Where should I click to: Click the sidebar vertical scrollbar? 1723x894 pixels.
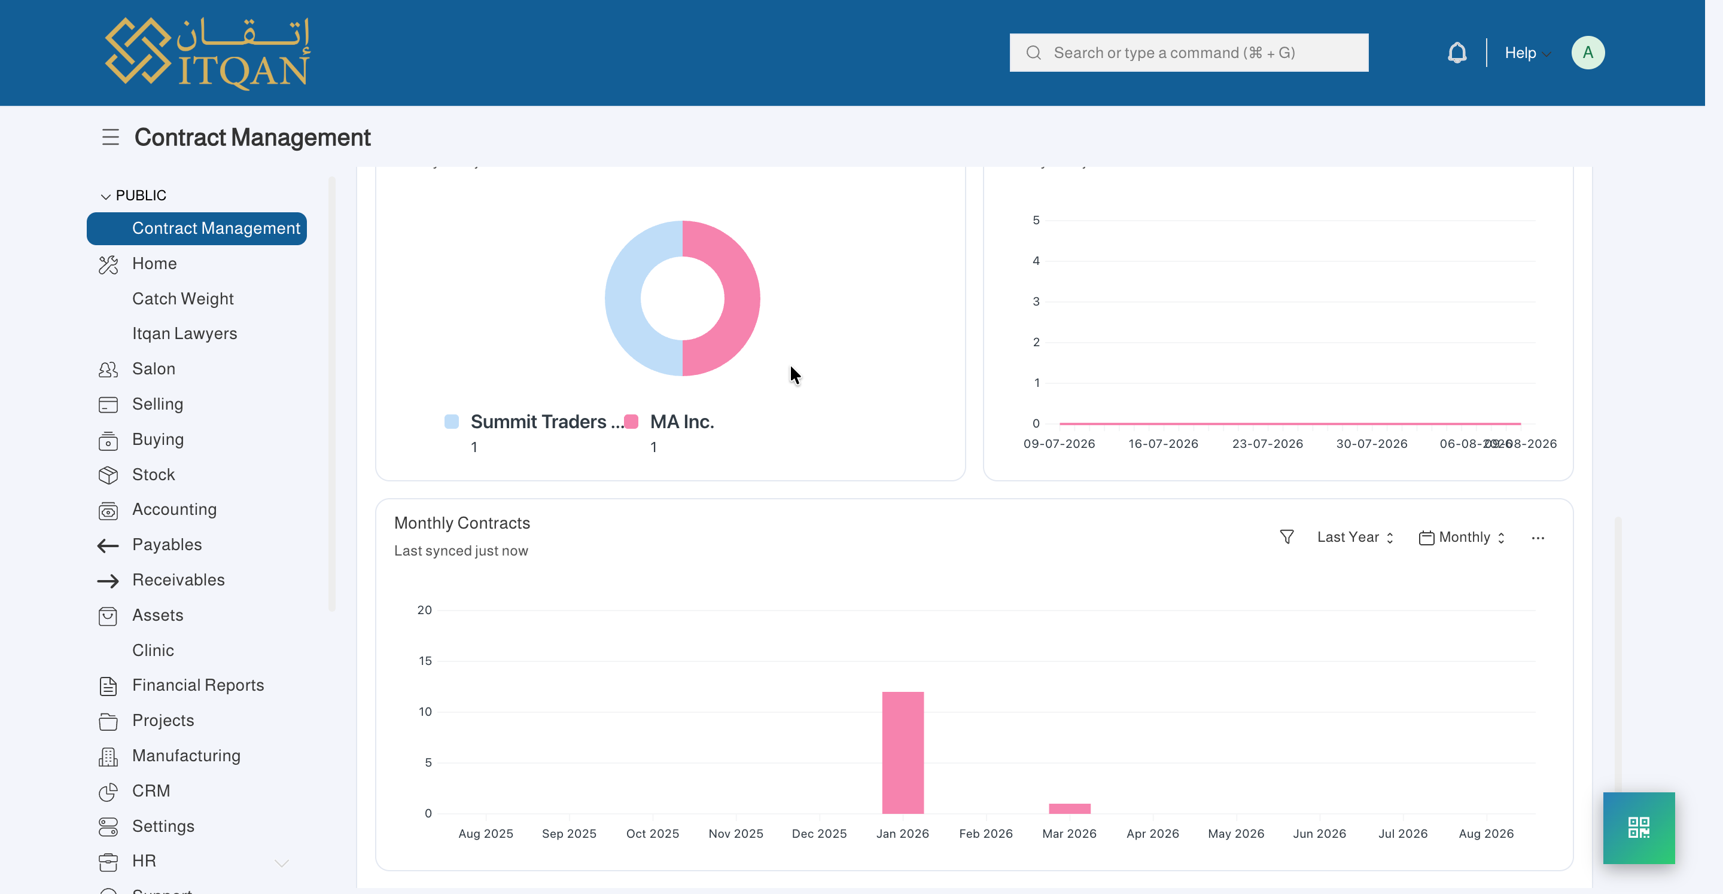(332, 394)
